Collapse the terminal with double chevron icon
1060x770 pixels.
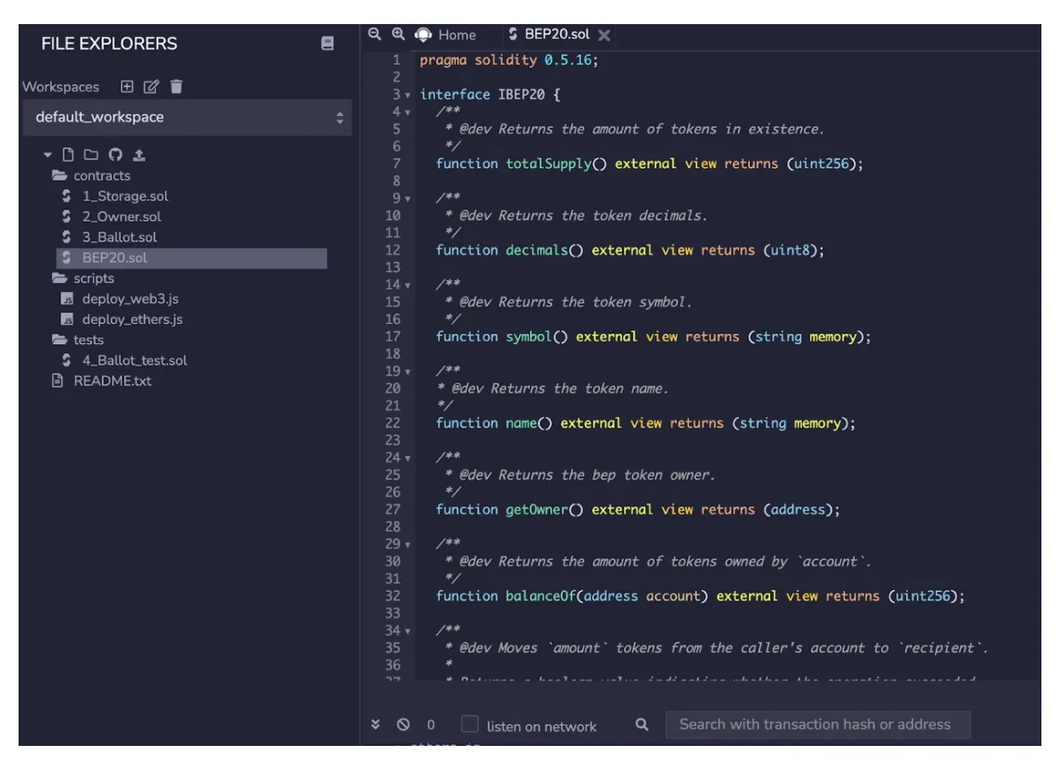pyautogui.click(x=375, y=724)
